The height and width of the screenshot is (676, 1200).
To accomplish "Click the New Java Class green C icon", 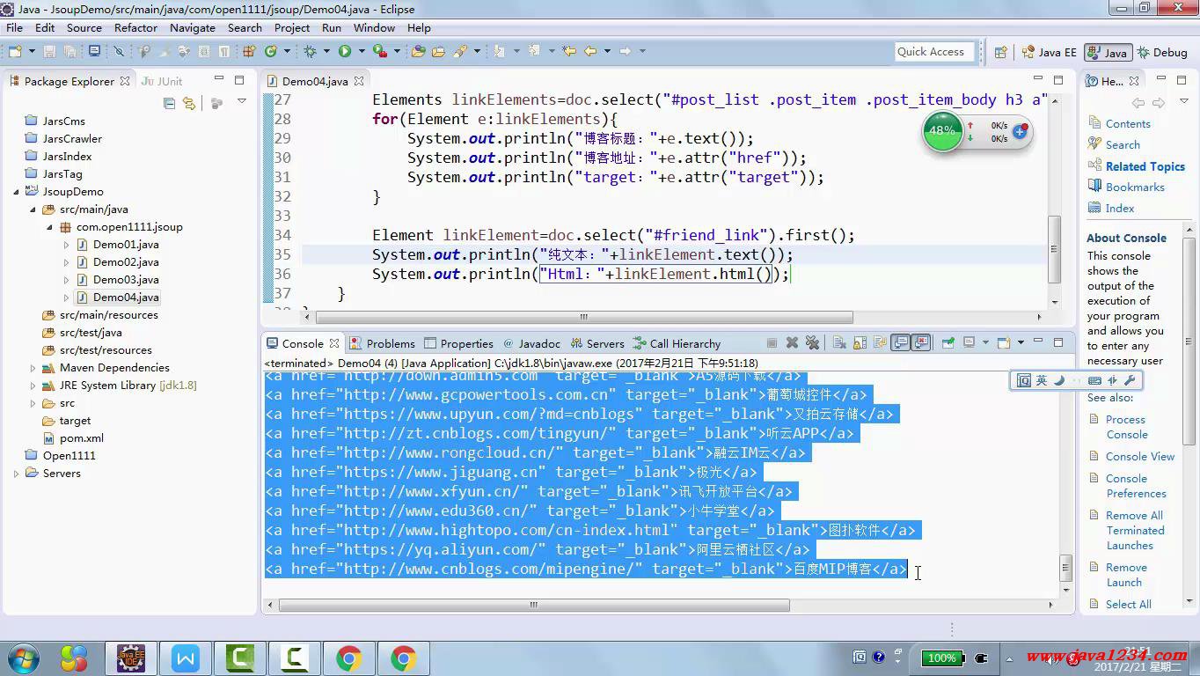I will [270, 51].
